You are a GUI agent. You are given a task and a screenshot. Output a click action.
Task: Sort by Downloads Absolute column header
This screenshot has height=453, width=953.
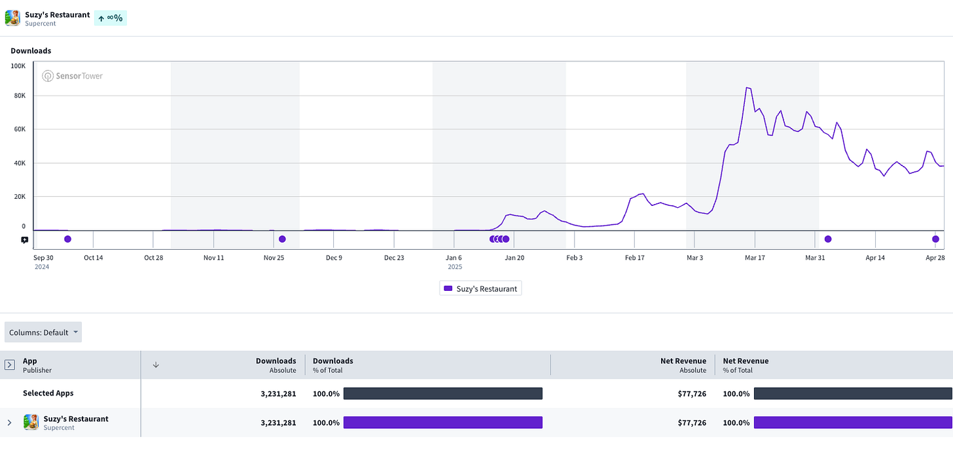coord(276,365)
